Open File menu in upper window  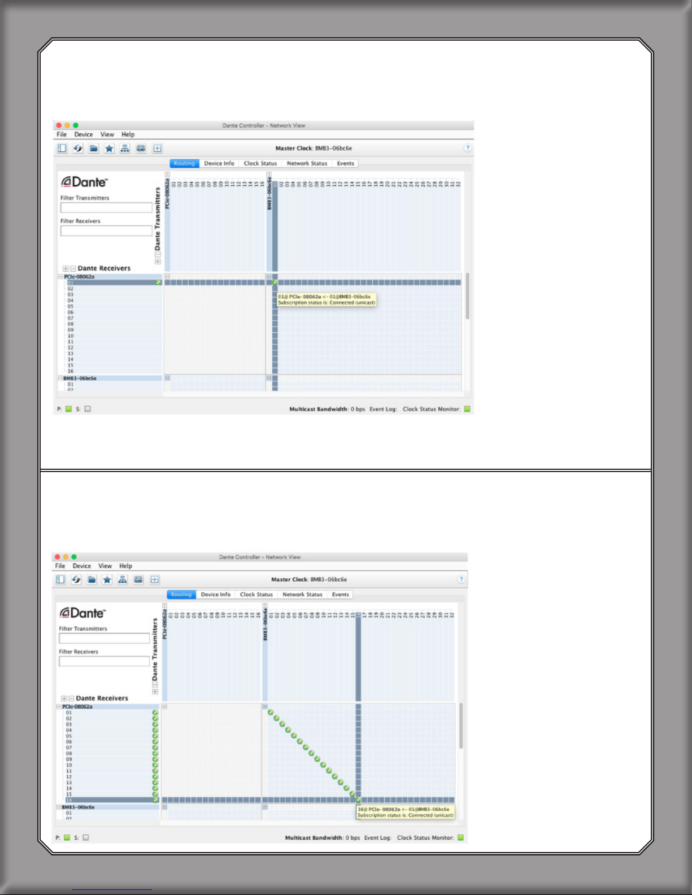(62, 134)
